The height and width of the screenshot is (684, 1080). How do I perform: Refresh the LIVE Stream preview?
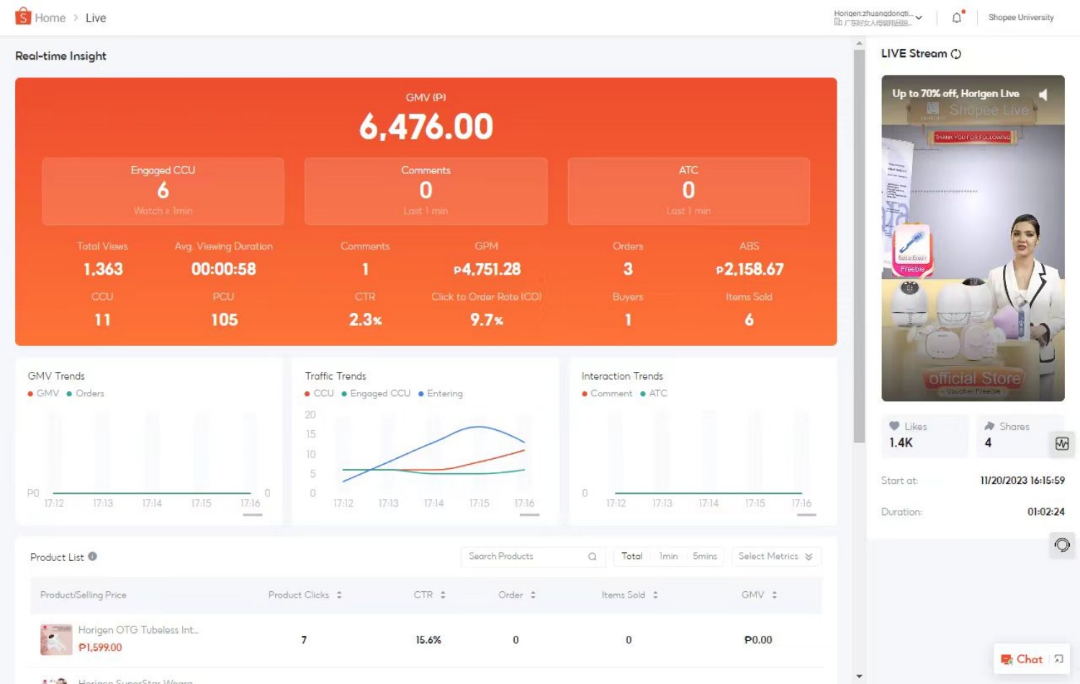[x=956, y=54]
